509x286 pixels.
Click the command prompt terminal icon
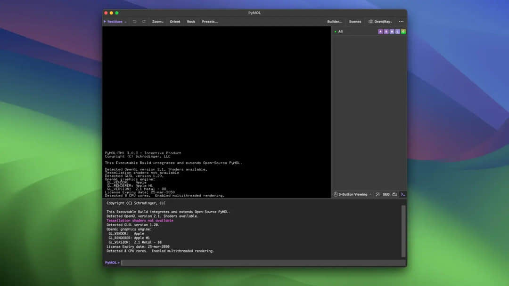coord(402,194)
